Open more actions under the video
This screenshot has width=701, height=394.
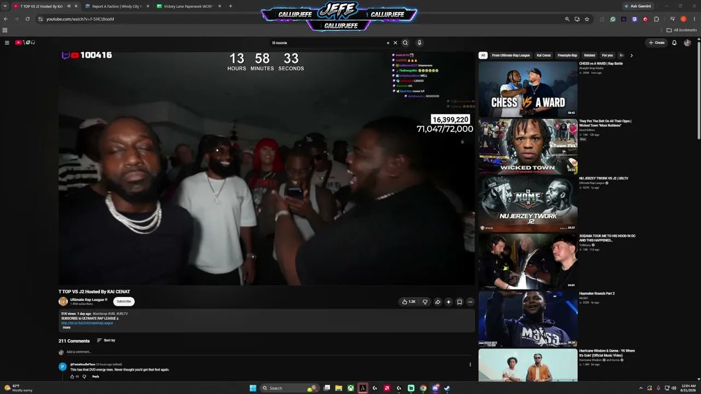pyautogui.click(x=470, y=302)
